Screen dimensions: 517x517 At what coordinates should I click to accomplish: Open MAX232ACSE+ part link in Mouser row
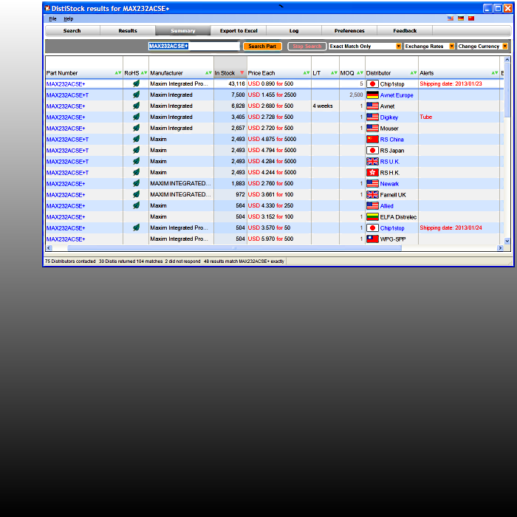(66, 129)
